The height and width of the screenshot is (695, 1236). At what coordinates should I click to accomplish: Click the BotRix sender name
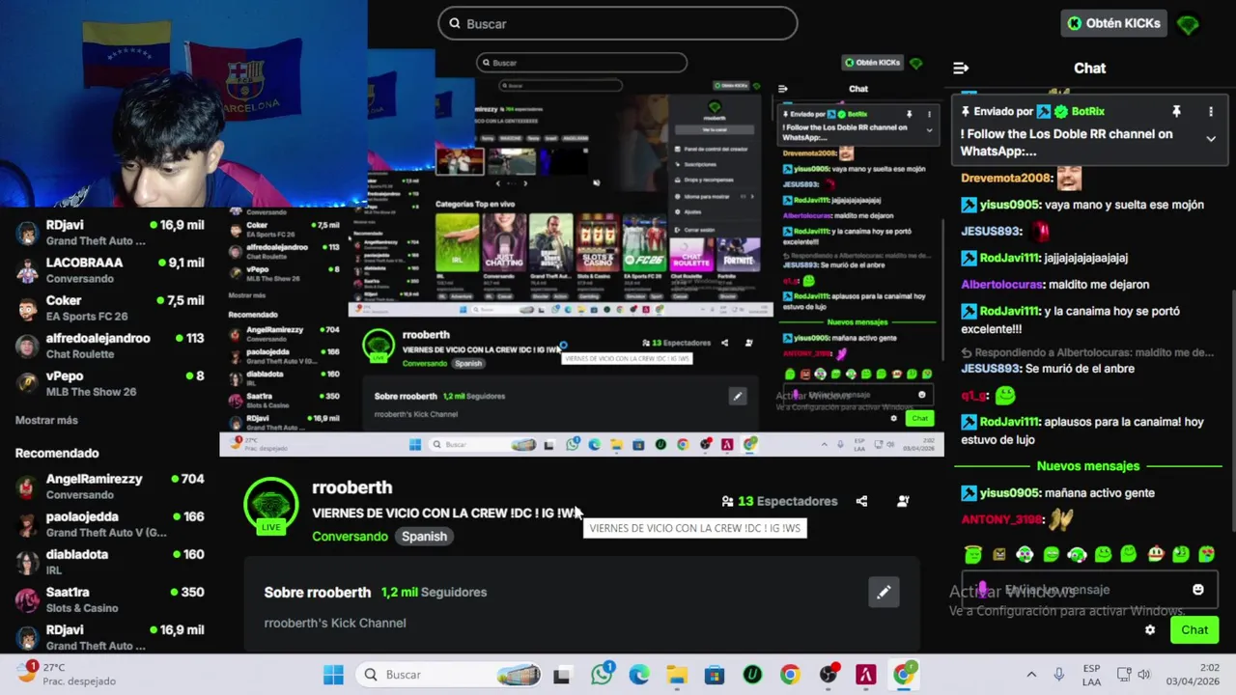(x=1087, y=111)
